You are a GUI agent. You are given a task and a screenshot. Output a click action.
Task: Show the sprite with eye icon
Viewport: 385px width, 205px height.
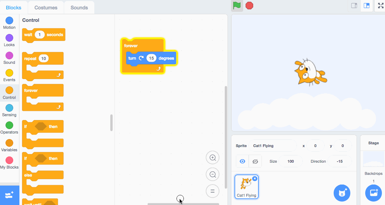[x=242, y=161]
